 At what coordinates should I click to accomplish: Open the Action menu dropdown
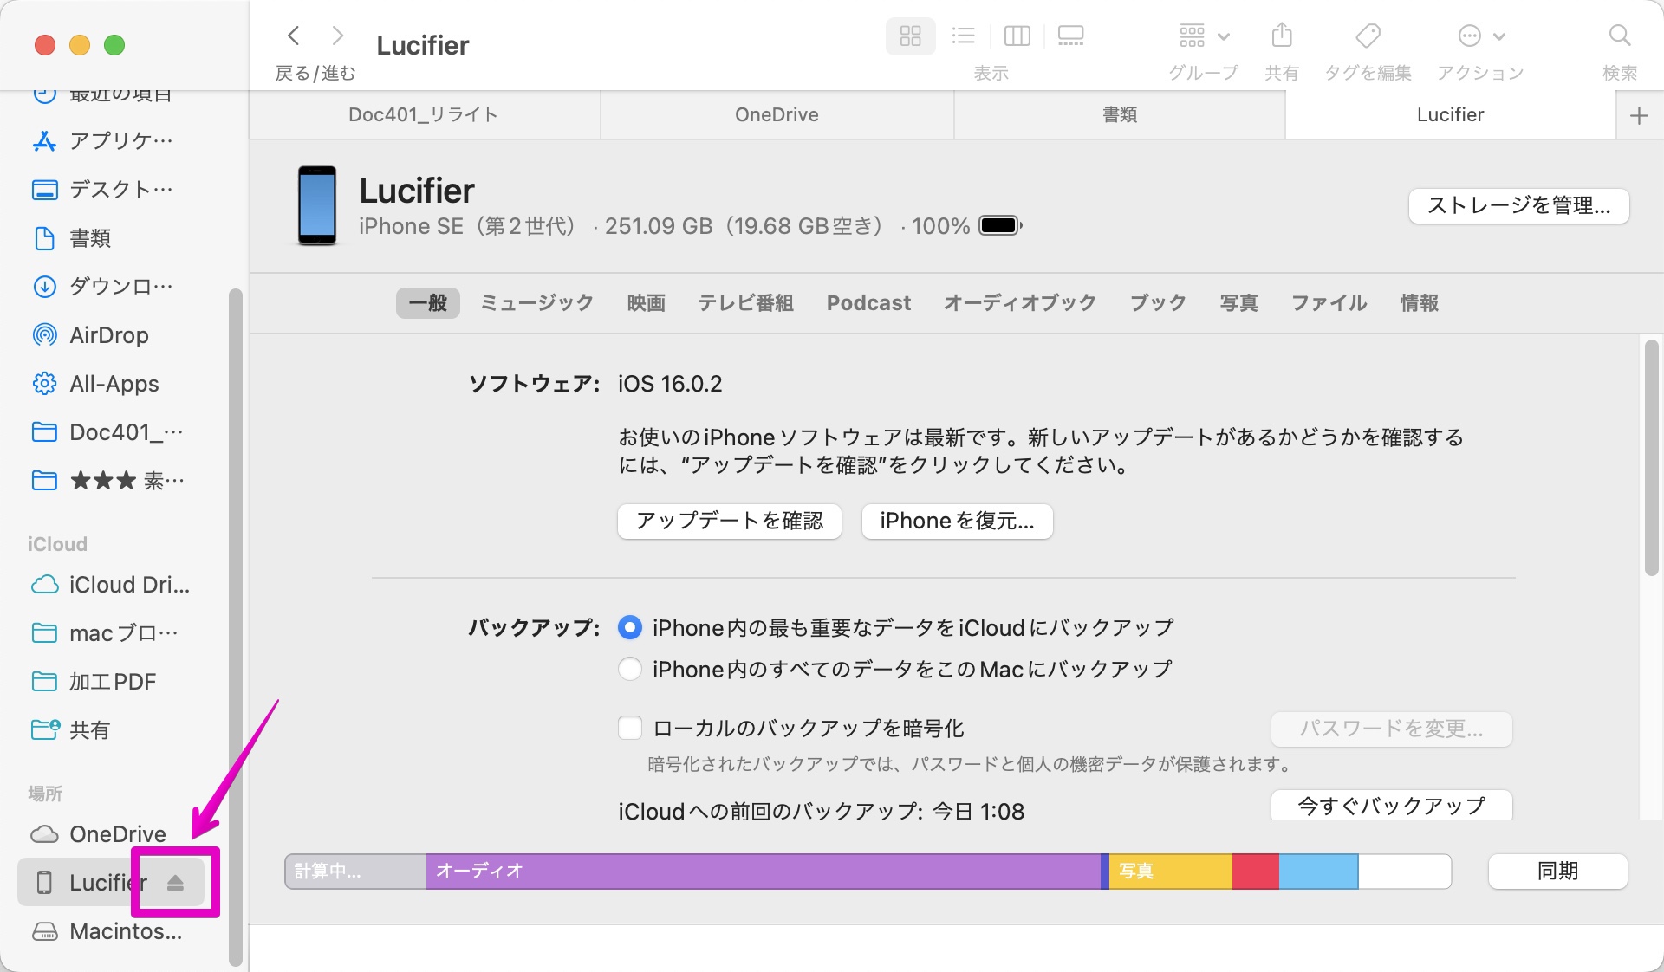click(x=1481, y=36)
